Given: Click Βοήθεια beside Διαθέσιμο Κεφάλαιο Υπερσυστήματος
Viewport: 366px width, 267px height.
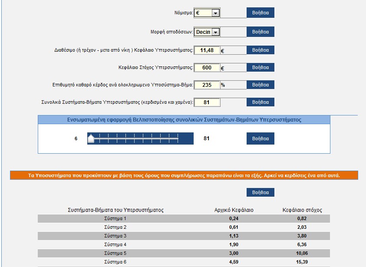Looking at the screenshot, I should 260,50.
